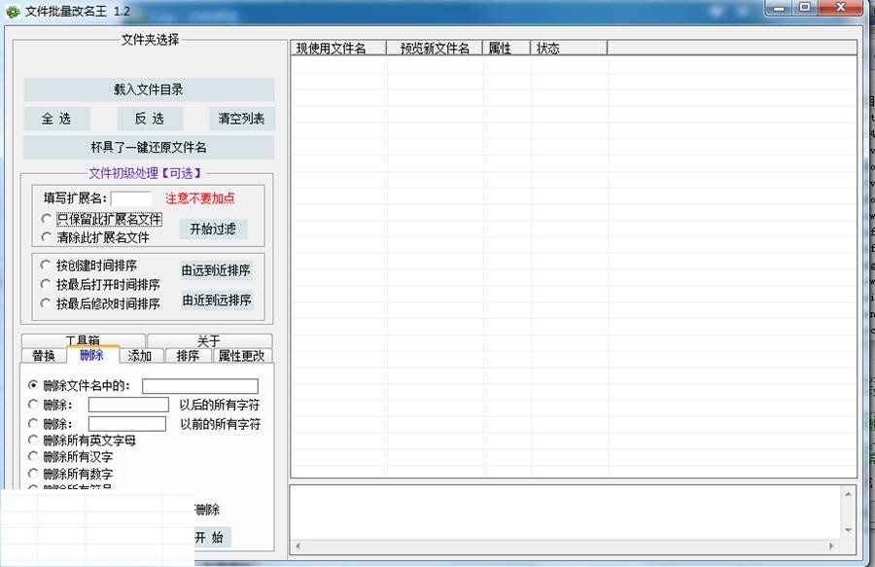Viewport: 875px width, 567px height.
Task: Click 杯具了一键还原文件名 restore button
Action: [149, 148]
